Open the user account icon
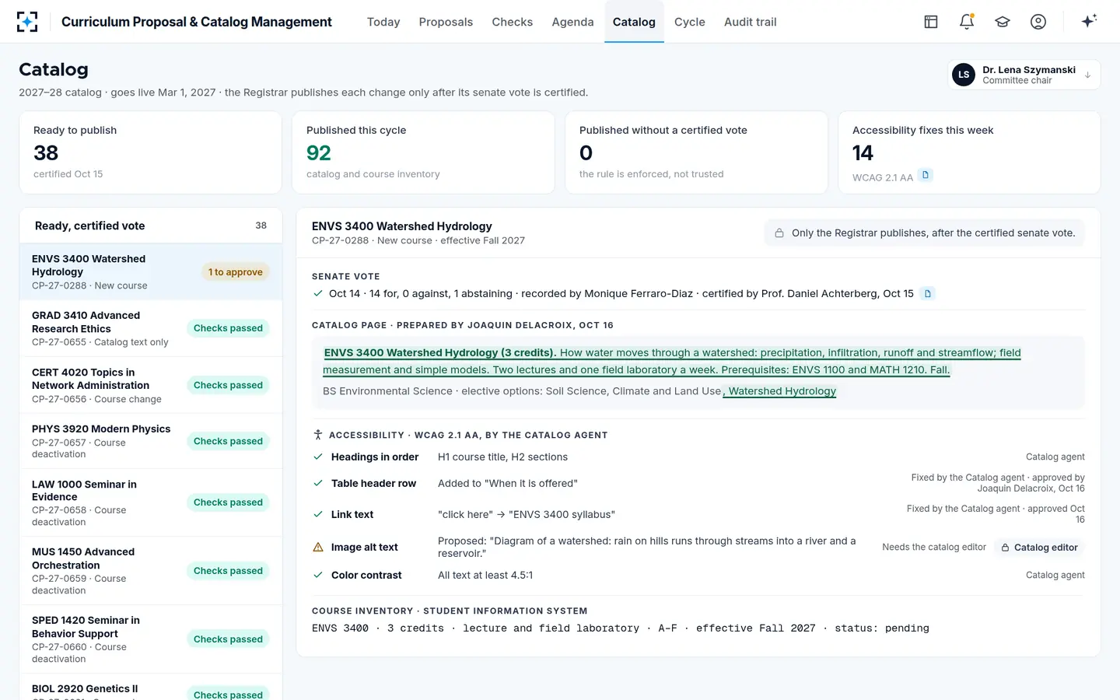1120x700 pixels. point(1038,22)
